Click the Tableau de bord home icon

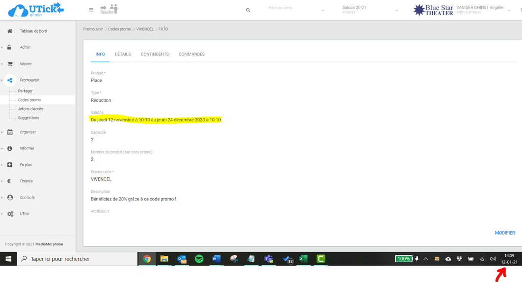(x=10, y=31)
